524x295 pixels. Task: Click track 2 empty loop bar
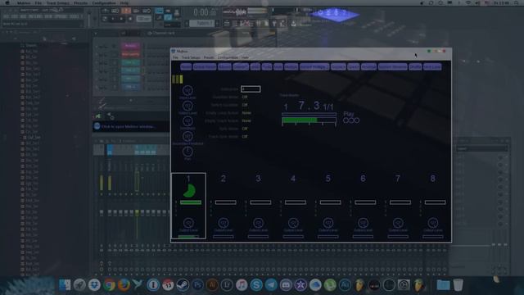[226, 202]
